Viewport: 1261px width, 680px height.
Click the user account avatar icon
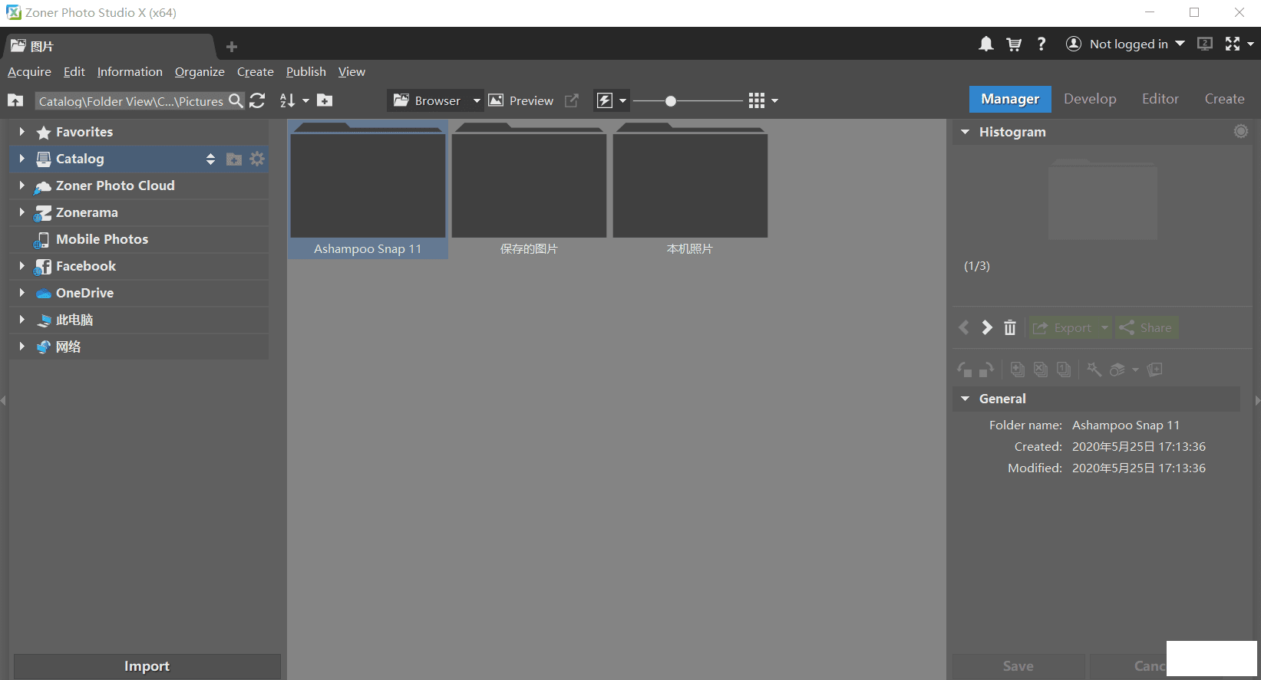click(x=1074, y=44)
